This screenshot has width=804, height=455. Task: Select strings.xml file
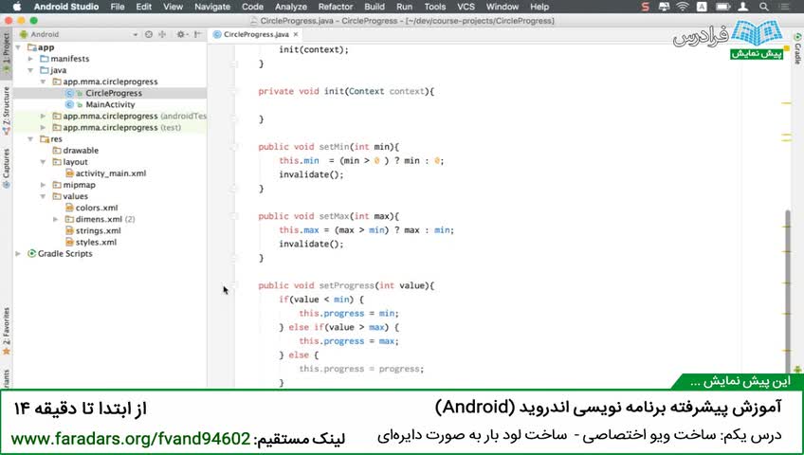point(98,230)
